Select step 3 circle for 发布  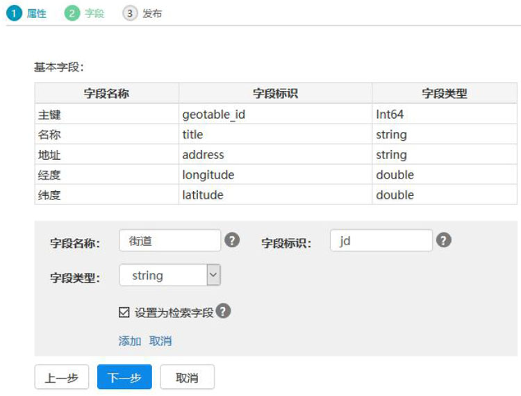pos(130,13)
